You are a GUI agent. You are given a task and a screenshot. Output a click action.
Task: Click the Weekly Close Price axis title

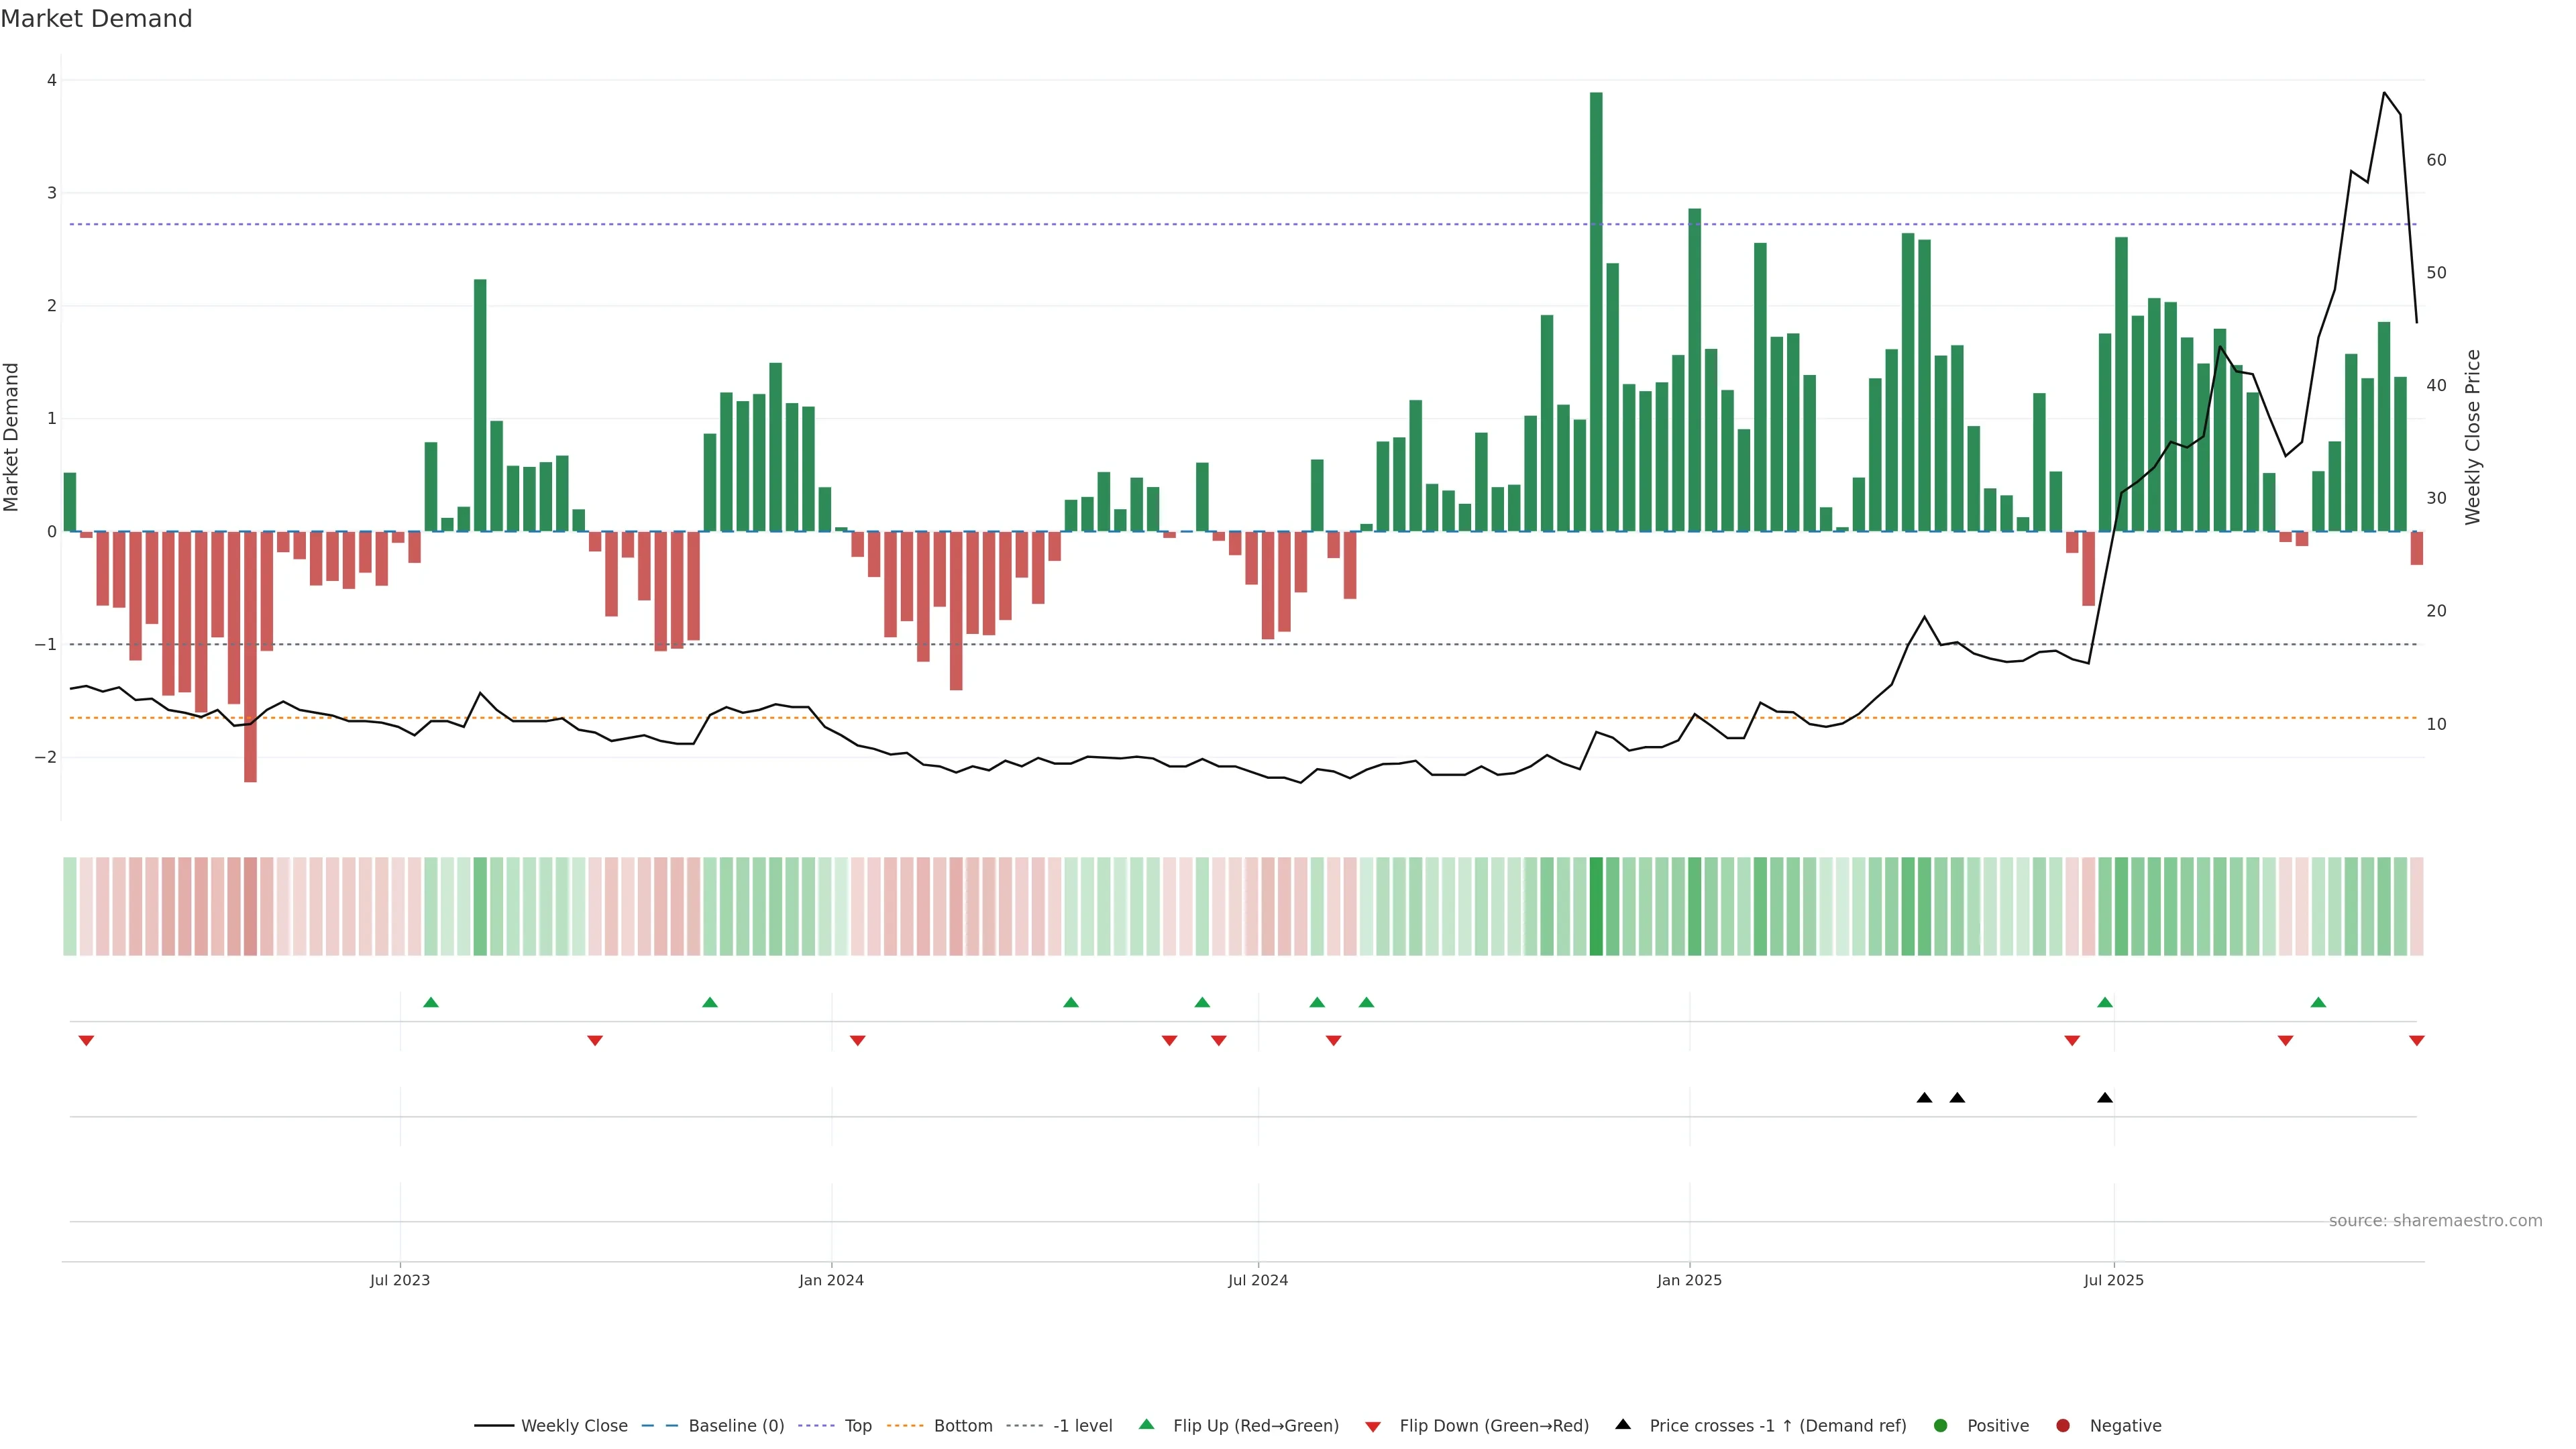(x=2472, y=437)
